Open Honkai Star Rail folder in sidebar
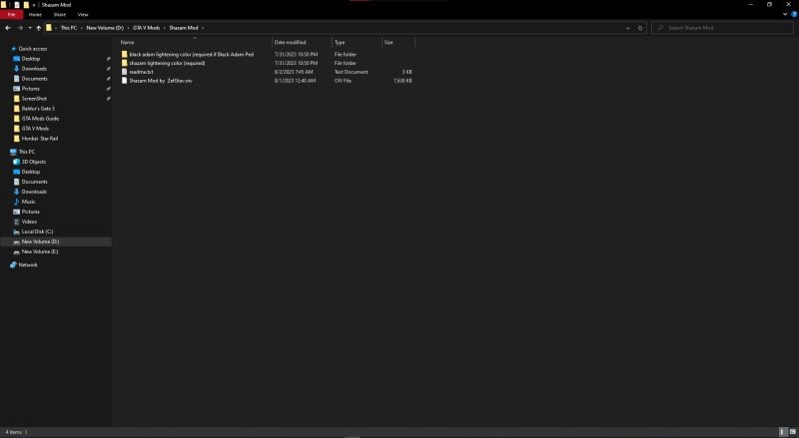 40,139
